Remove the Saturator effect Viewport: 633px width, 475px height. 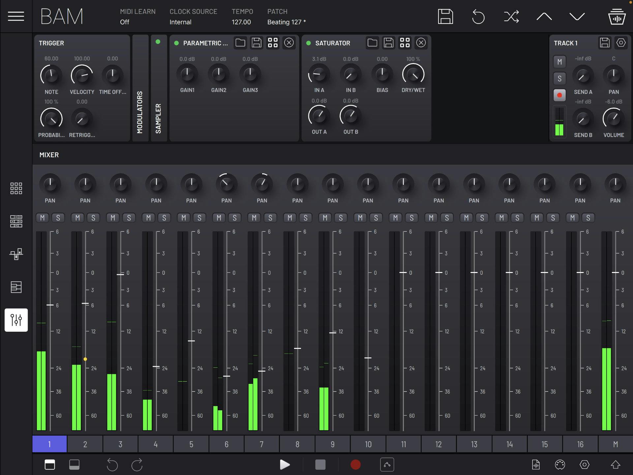[421, 43]
